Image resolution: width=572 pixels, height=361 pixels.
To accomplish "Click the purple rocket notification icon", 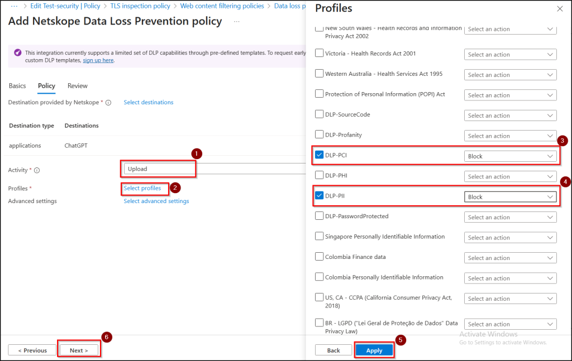I will [17, 52].
